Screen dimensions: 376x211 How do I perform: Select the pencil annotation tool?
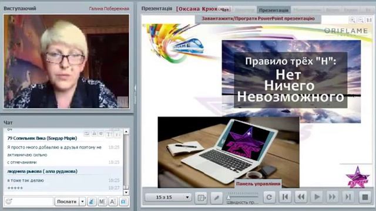point(217,198)
